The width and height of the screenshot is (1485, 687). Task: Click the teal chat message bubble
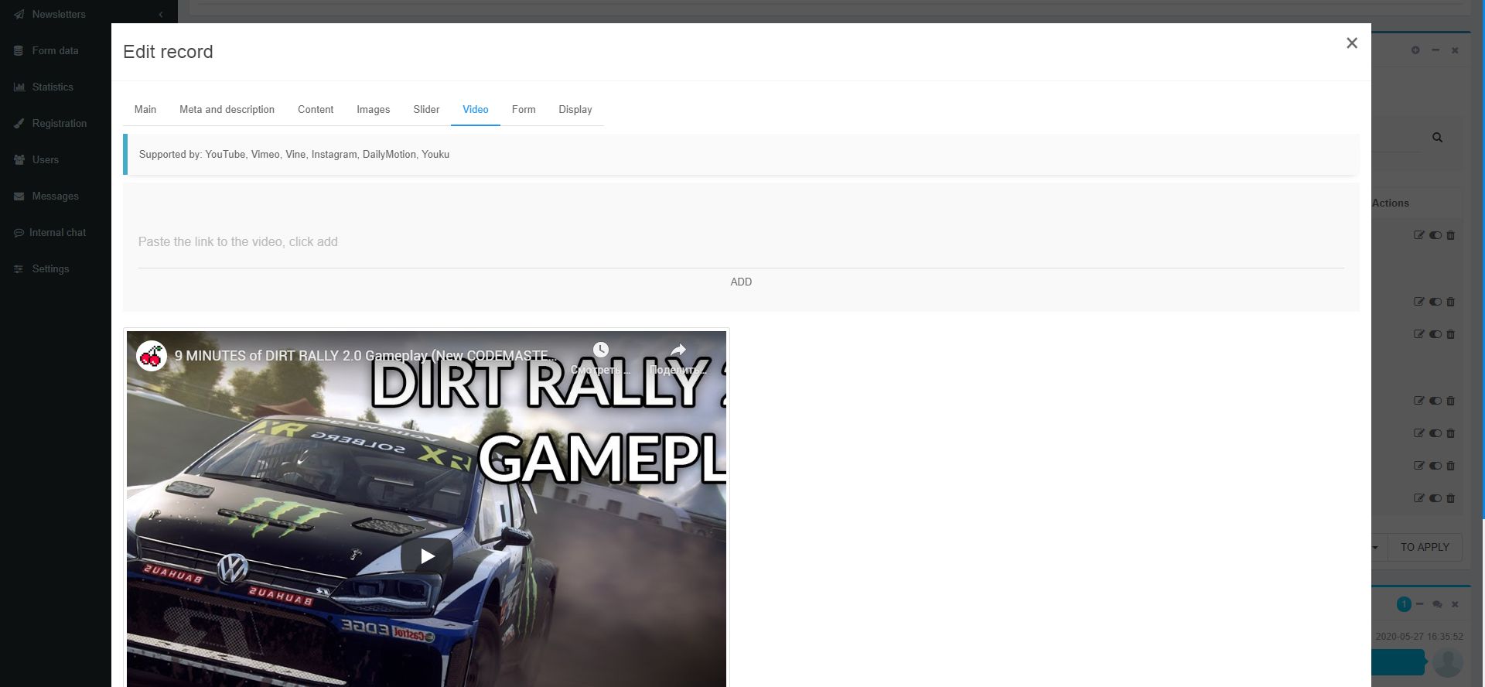tap(1398, 663)
